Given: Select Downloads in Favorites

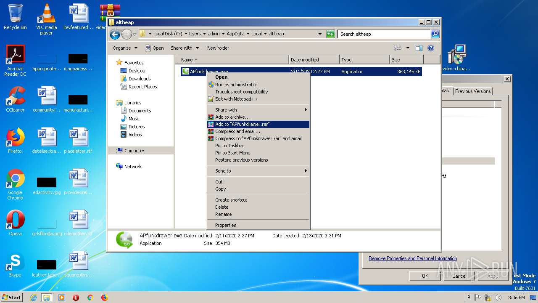Looking at the screenshot, I should [x=135, y=79].
